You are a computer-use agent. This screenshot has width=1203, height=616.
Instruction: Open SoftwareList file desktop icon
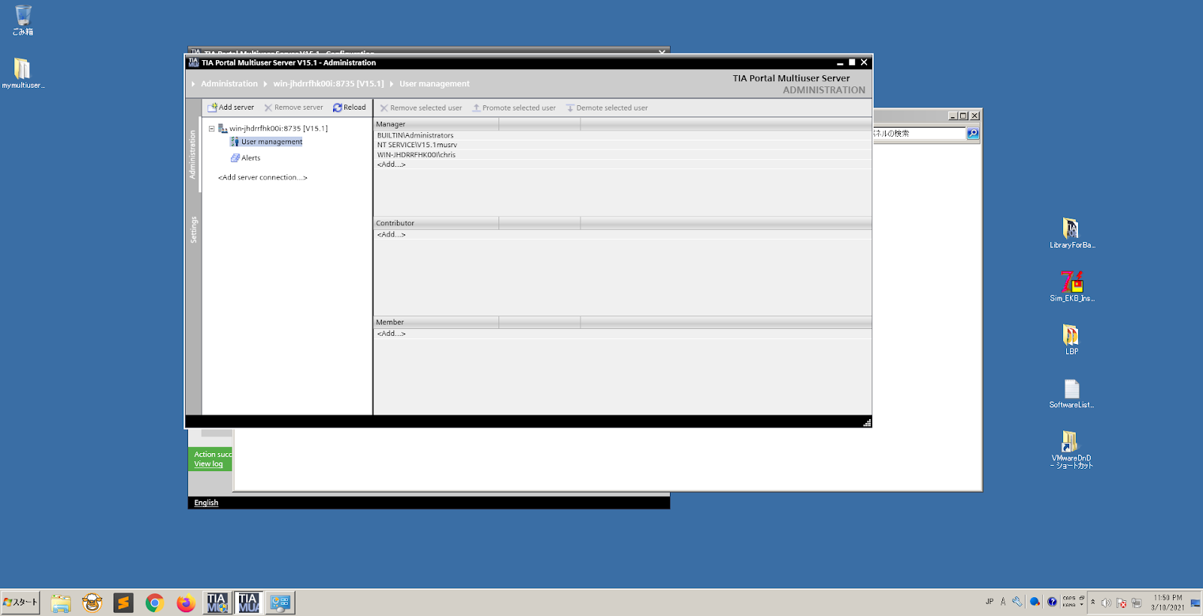[1071, 394]
